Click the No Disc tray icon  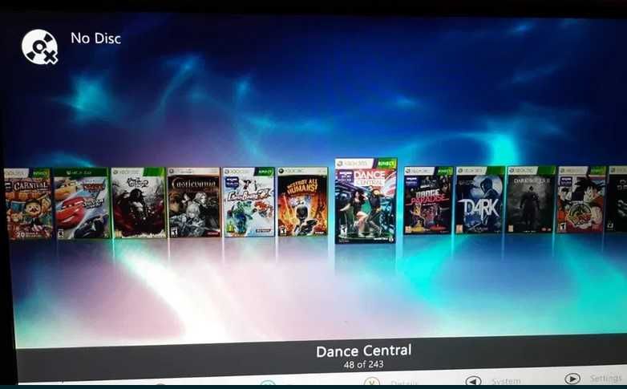(39, 47)
